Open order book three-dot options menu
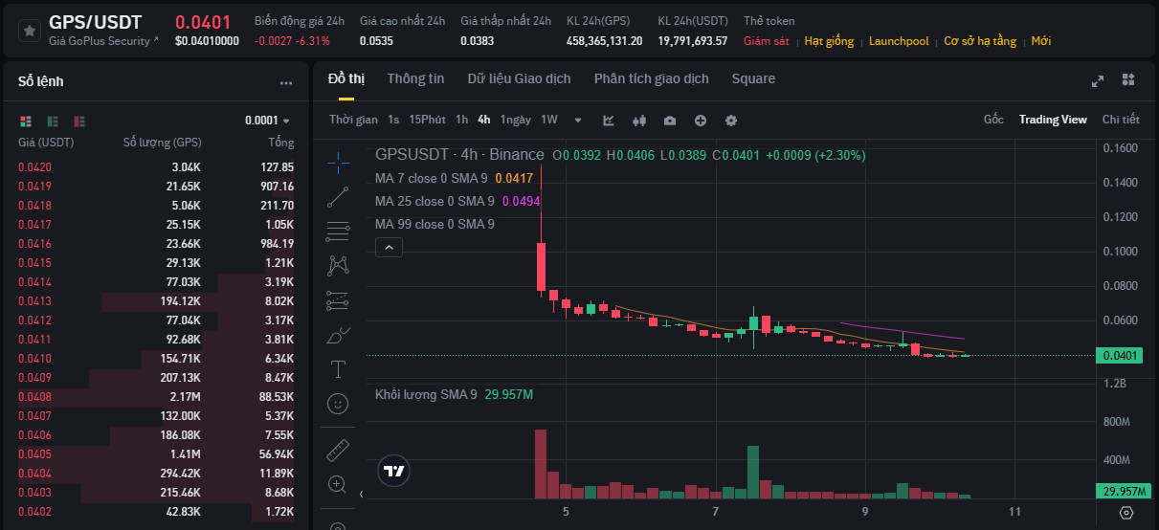This screenshot has height=530, width=1159. 286,83
